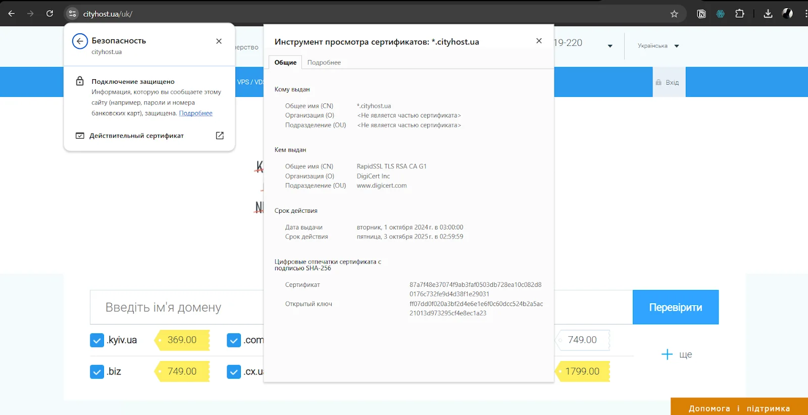Switch to the Общие tab
The image size is (808, 415).
pyautogui.click(x=285, y=63)
